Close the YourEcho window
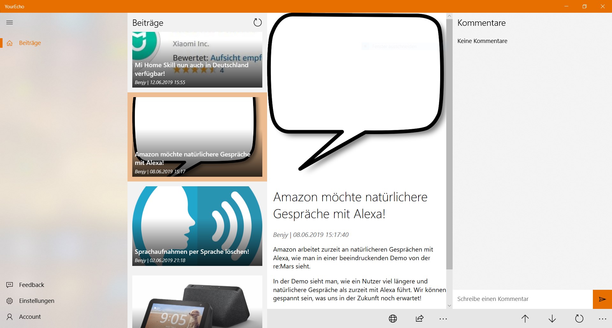 pos(603,6)
